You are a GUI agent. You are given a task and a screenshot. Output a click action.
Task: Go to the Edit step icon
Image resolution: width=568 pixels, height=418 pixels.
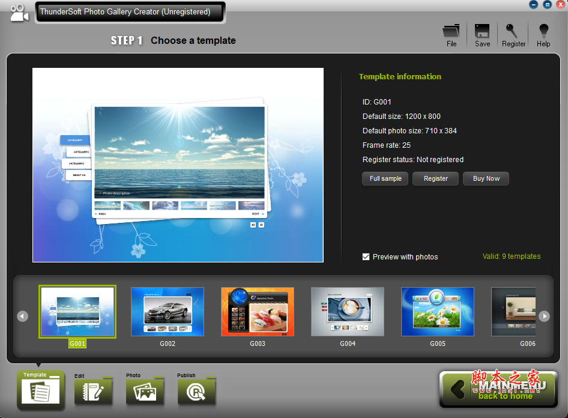(x=93, y=389)
